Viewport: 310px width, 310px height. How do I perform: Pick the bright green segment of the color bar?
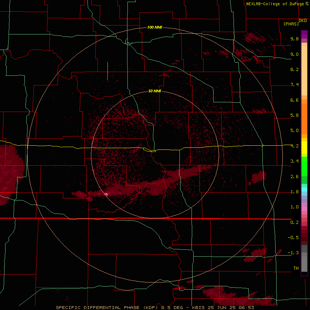[x=304, y=166]
